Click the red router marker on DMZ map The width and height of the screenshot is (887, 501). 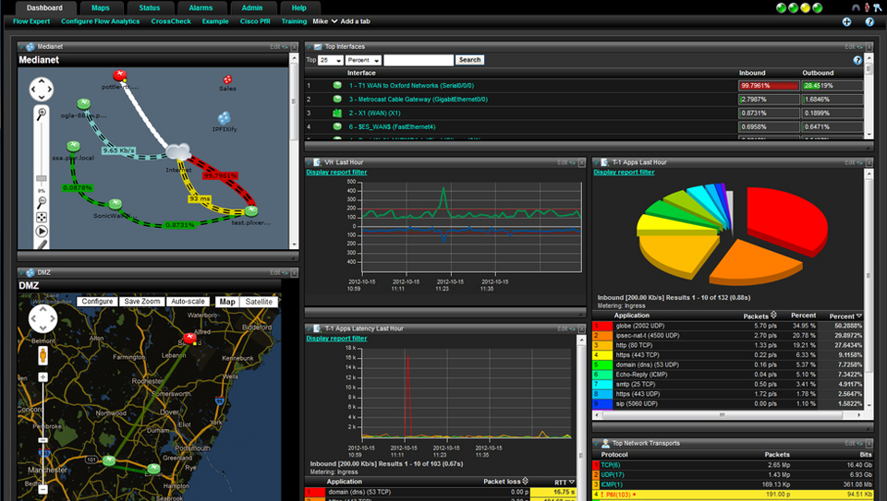point(190,339)
